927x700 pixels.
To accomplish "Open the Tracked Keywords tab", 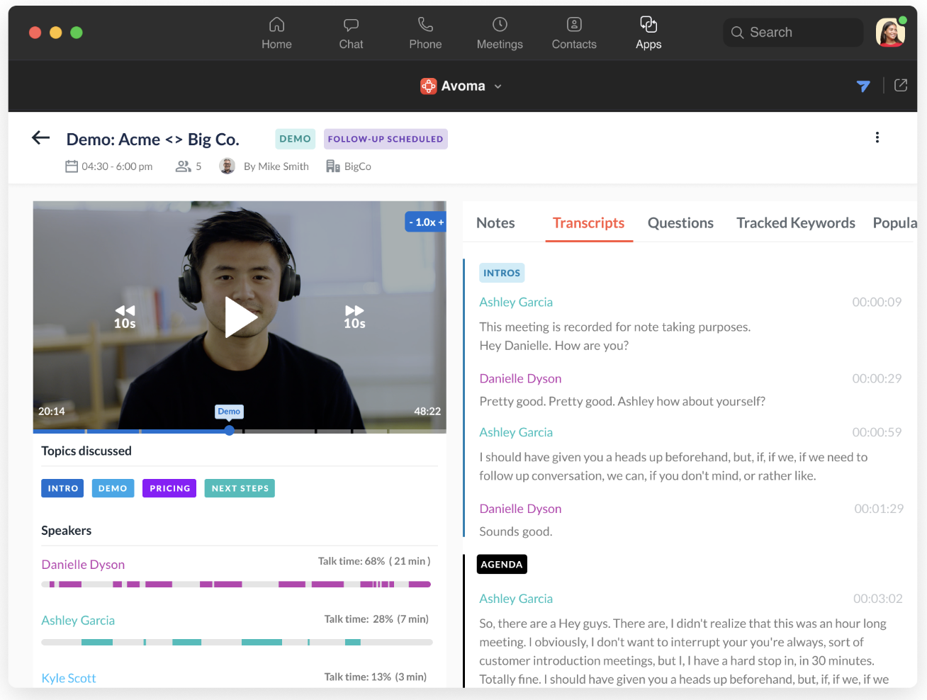I will click(795, 222).
